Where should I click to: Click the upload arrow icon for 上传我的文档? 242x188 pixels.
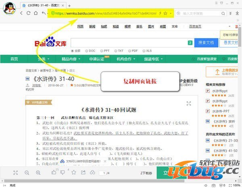[217, 72]
